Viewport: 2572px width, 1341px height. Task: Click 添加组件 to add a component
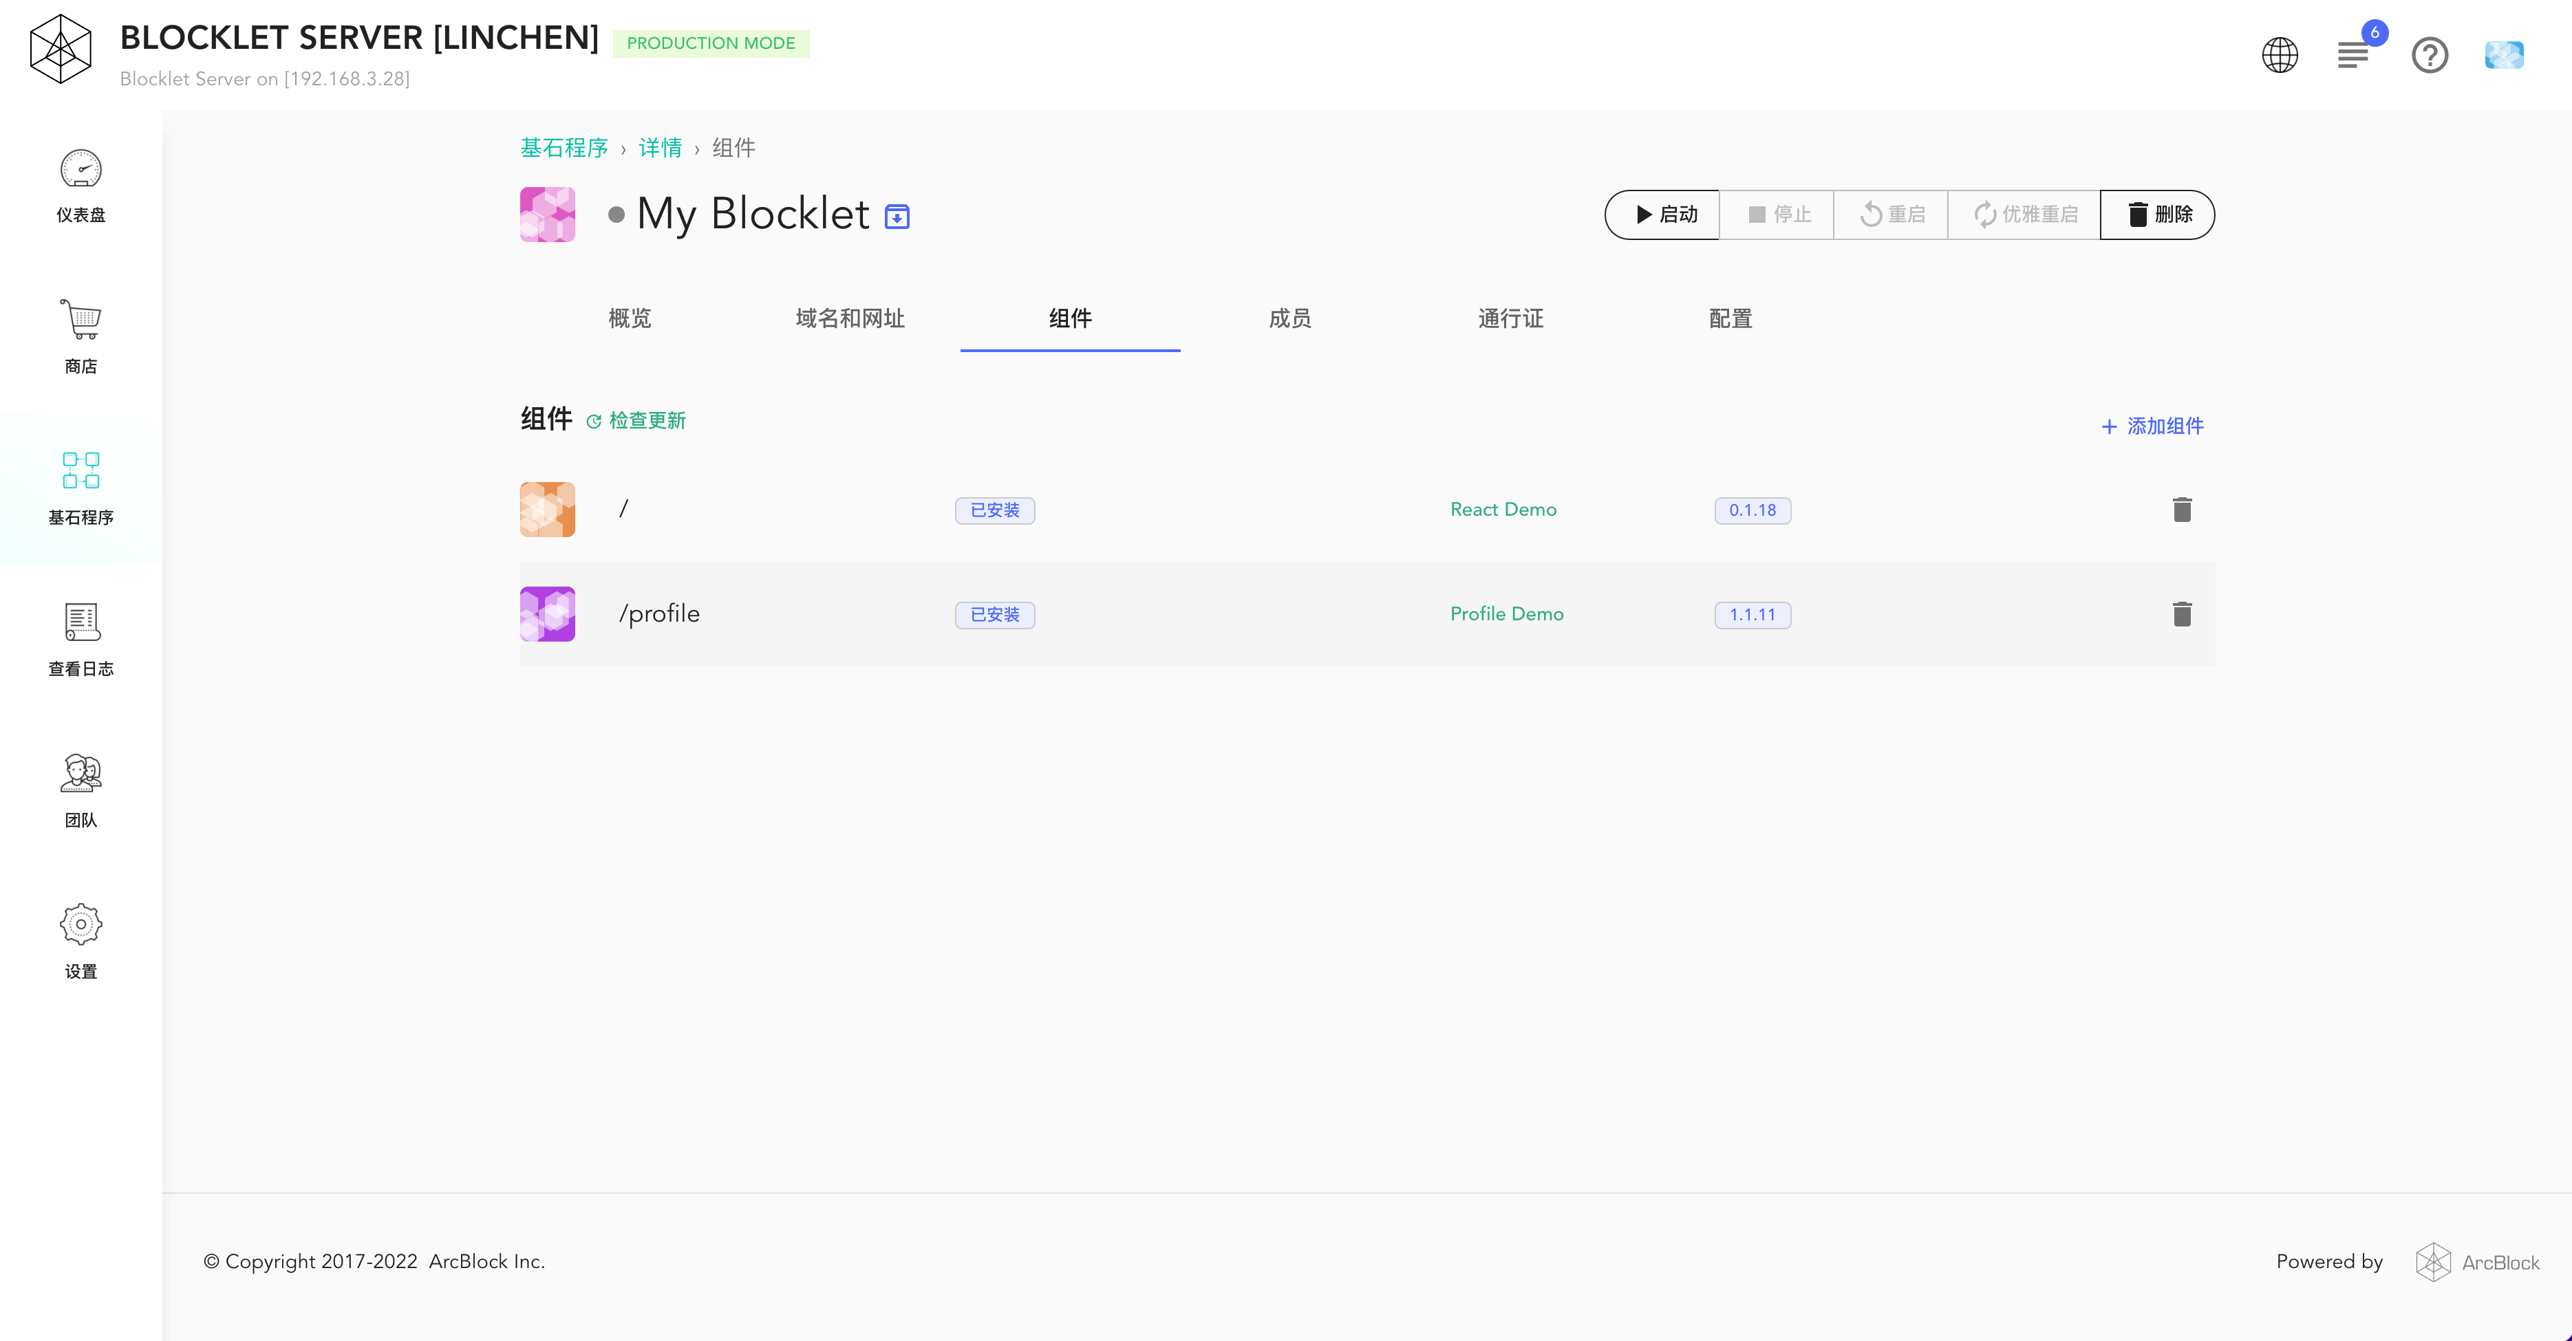pos(2153,426)
